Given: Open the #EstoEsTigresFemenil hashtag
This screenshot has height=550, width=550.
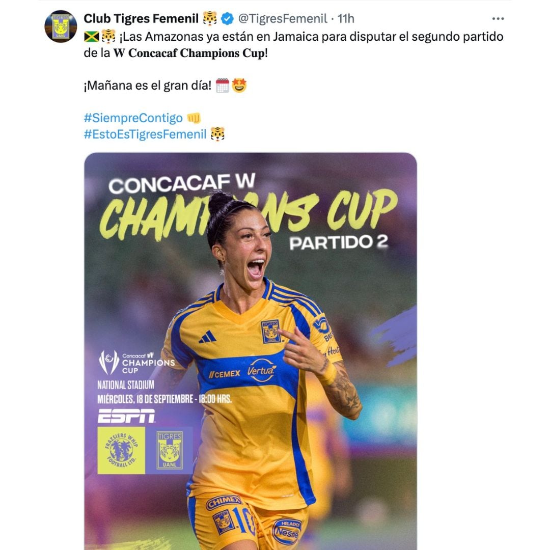Looking at the screenshot, I should tap(145, 134).
